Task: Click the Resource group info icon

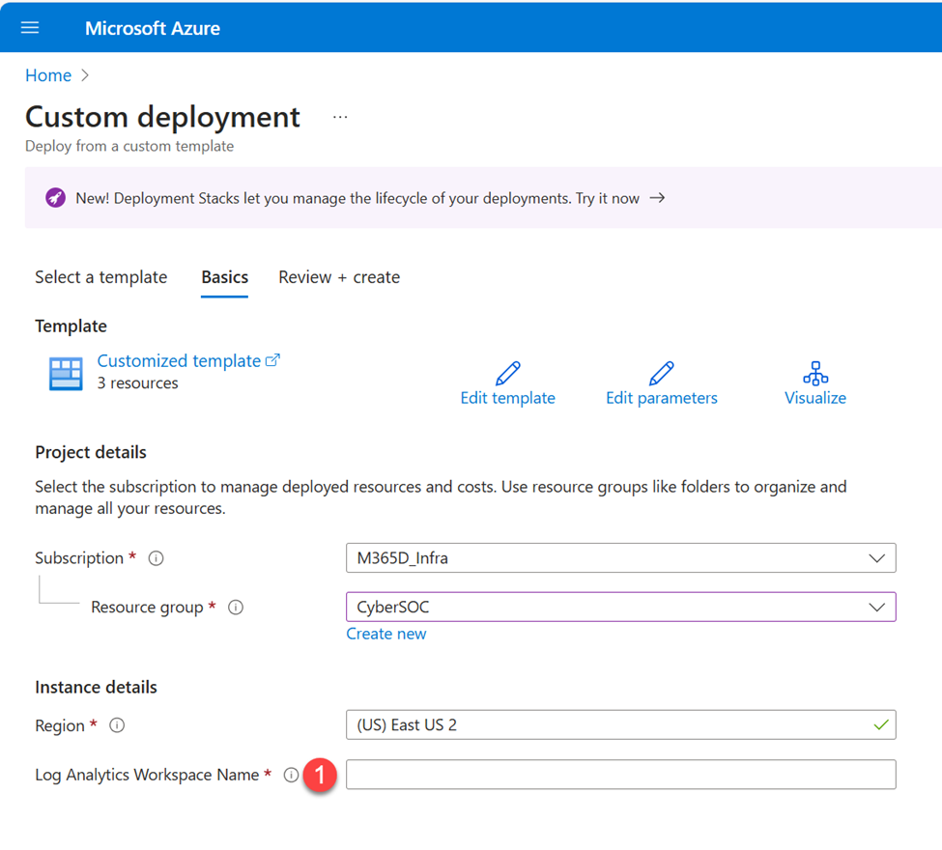Action: tap(235, 608)
